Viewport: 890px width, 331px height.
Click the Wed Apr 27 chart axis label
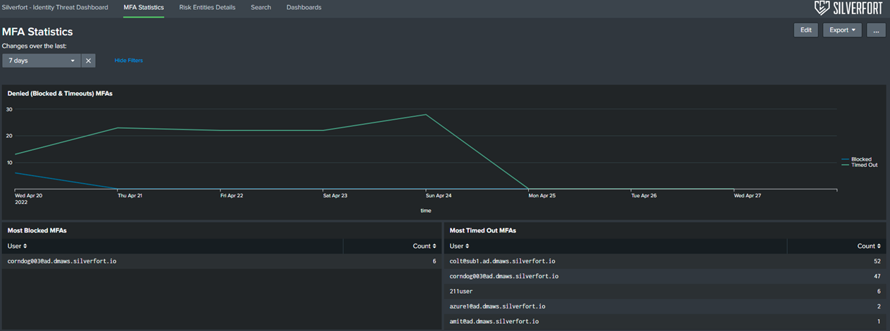[x=748, y=195]
